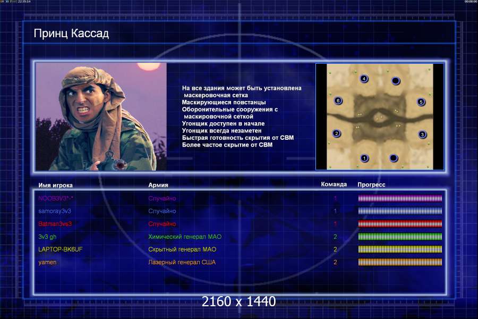
Task: Select player name samoray3v3
Action: click(x=55, y=211)
